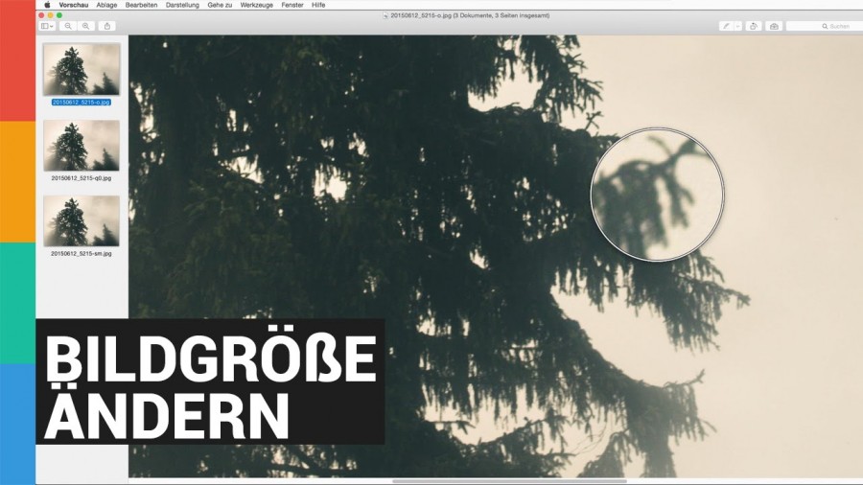Click the zoom out magnifier button

(x=68, y=26)
